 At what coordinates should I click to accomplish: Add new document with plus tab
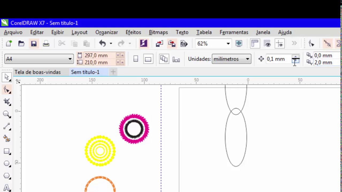113,72
